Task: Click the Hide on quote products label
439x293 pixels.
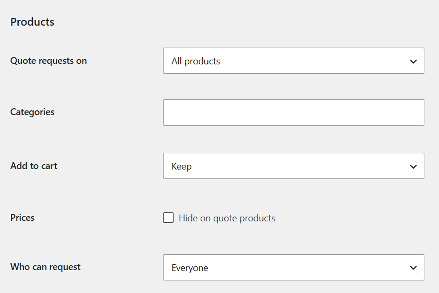Action: pos(227,218)
